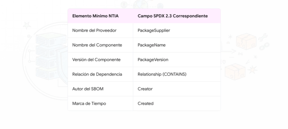Select the "PackageSupplier" cell
288x129 pixels.
[154, 30]
